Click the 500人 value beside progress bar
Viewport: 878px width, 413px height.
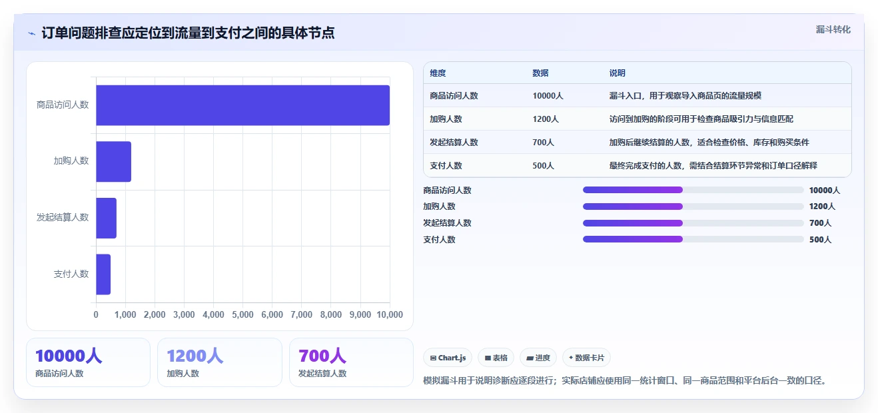pos(820,240)
